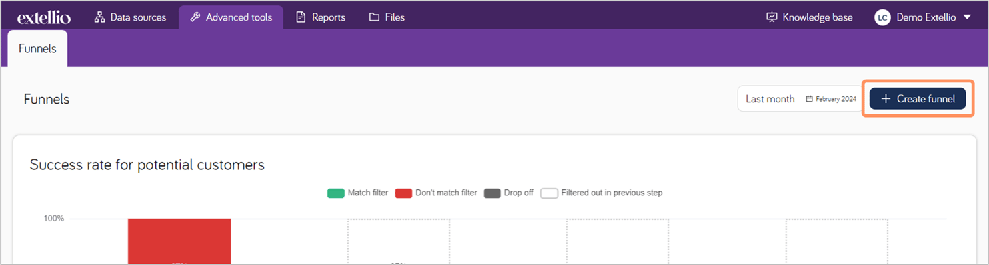Open the Reports section
This screenshot has width=989, height=265.
pyautogui.click(x=321, y=17)
